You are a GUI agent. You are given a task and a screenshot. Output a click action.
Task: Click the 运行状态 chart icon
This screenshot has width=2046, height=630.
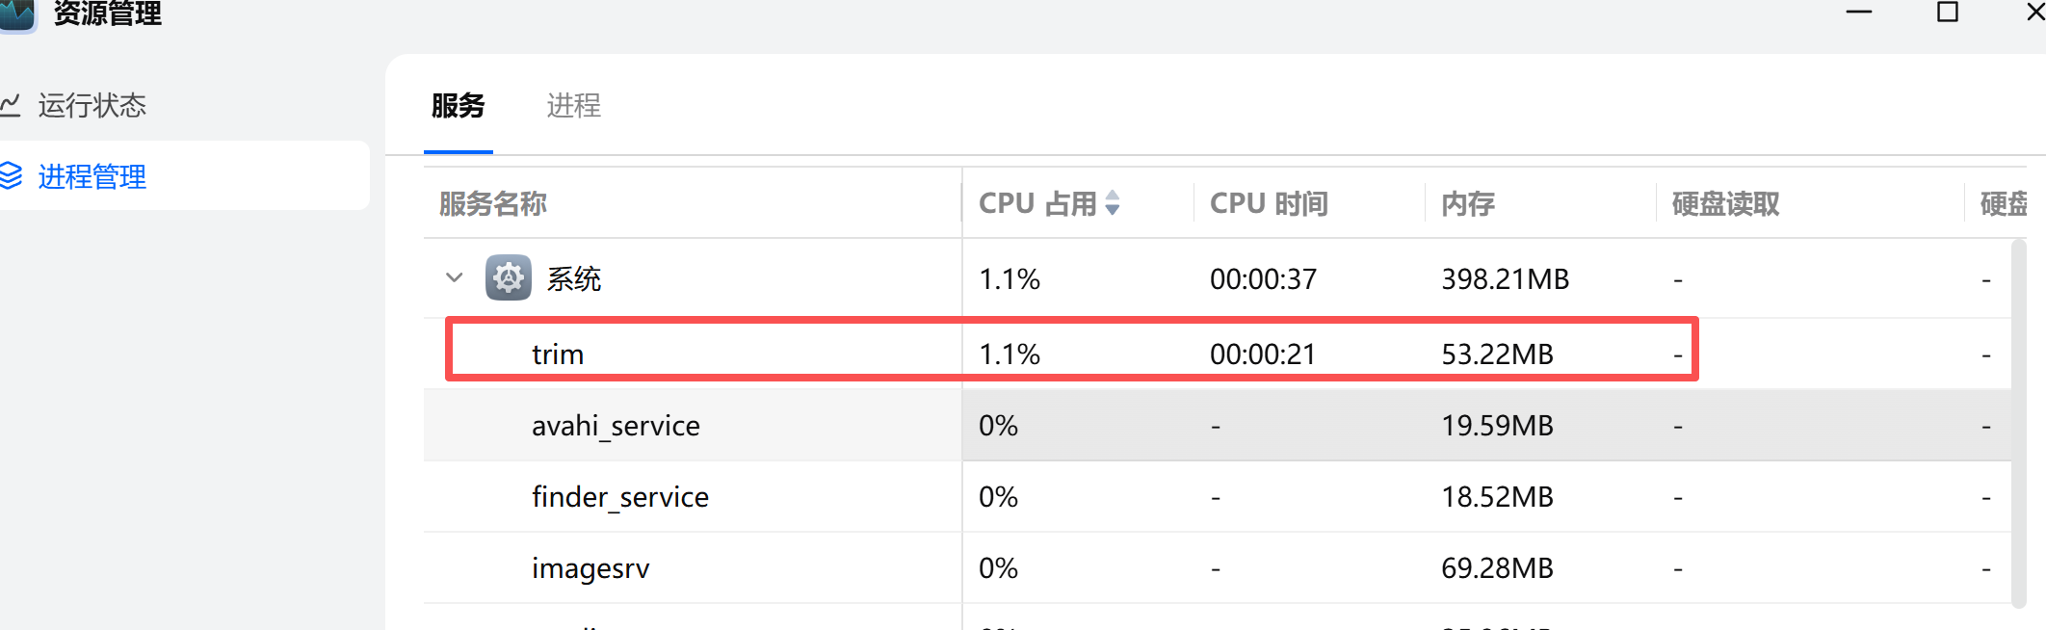tap(11, 104)
